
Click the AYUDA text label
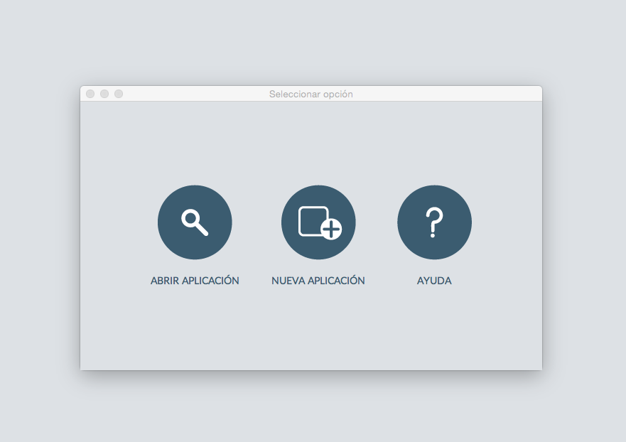click(x=434, y=281)
